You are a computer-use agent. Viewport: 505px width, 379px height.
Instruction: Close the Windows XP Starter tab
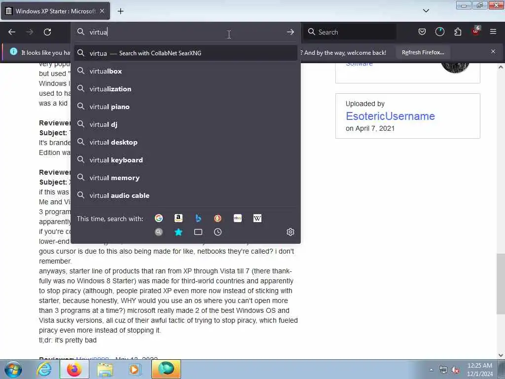[102, 11]
